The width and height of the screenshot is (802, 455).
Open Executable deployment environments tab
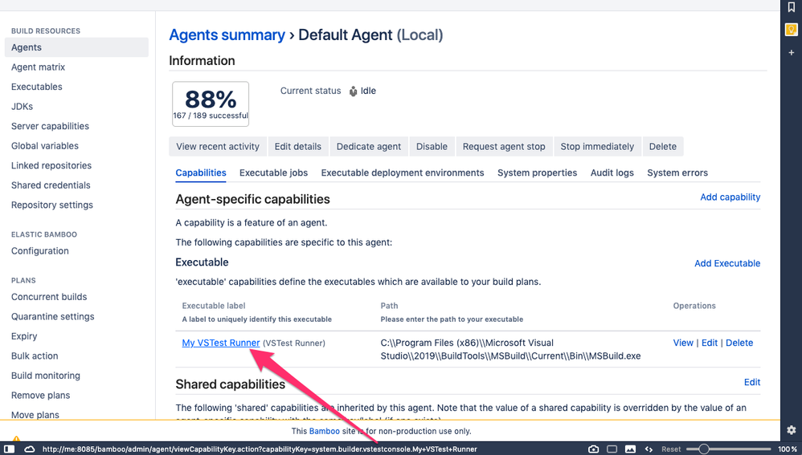[403, 173]
